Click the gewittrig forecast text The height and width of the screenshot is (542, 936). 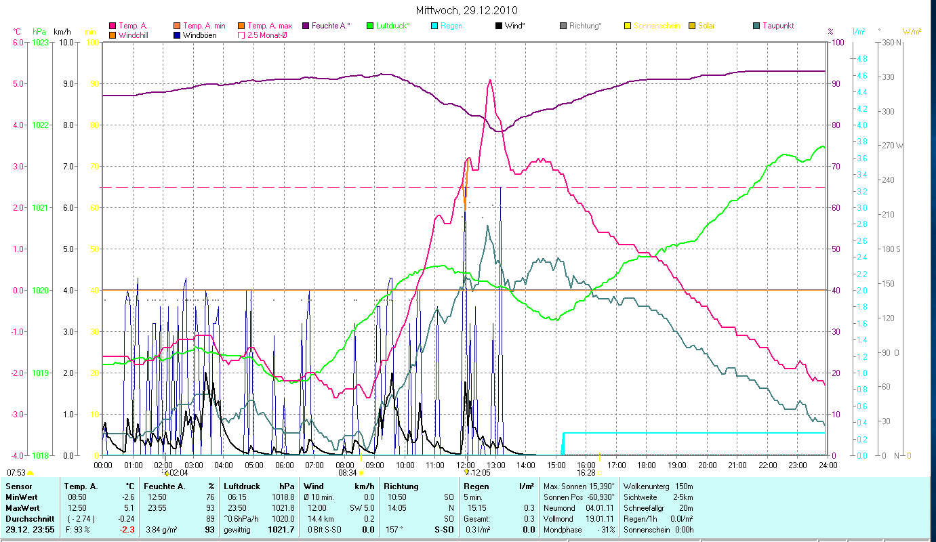[238, 530]
